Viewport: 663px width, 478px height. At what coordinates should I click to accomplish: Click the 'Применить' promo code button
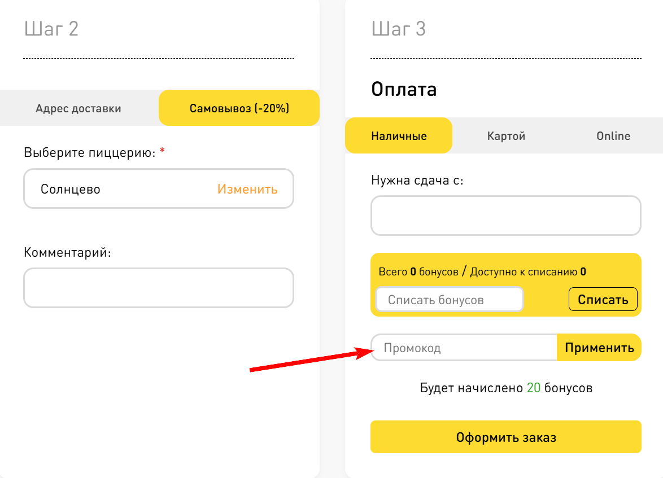(x=599, y=348)
